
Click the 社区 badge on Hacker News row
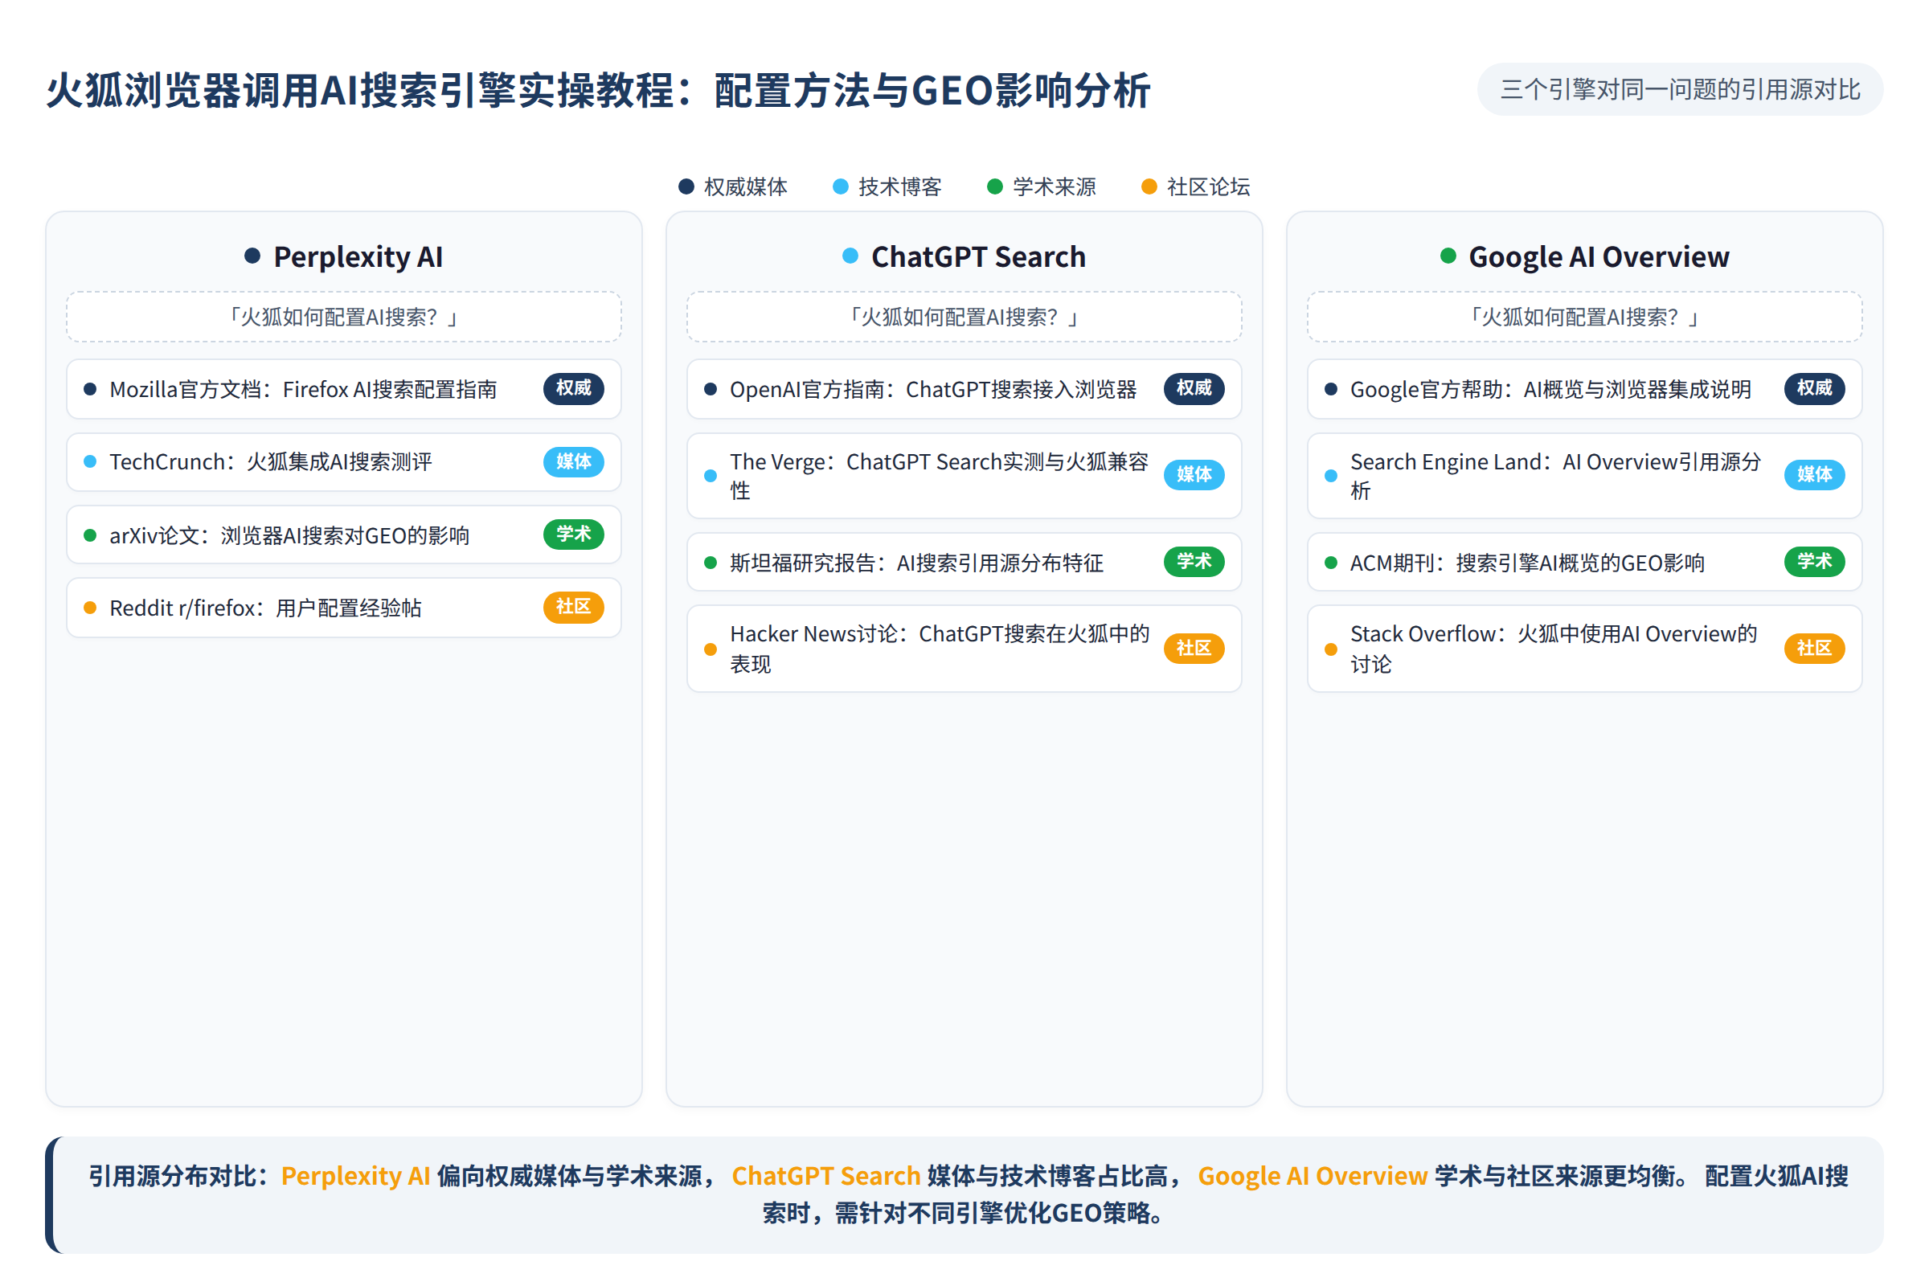click(x=1194, y=649)
